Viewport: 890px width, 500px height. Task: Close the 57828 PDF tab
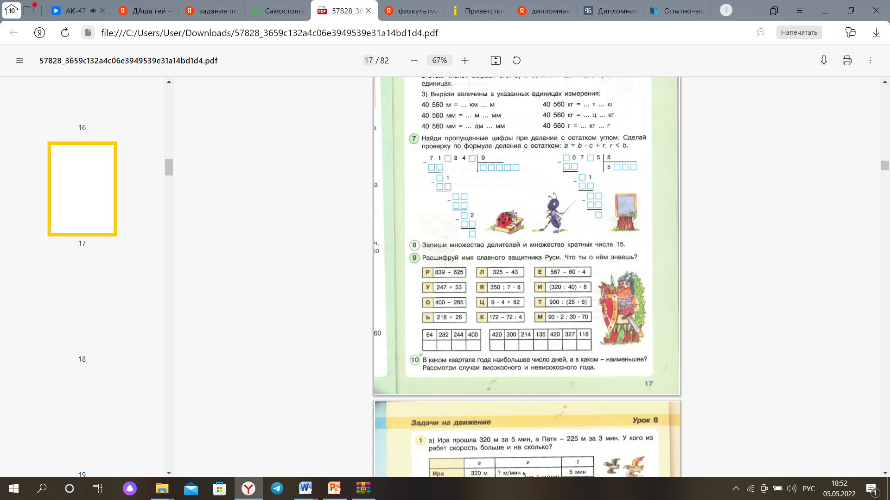tap(369, 11)
